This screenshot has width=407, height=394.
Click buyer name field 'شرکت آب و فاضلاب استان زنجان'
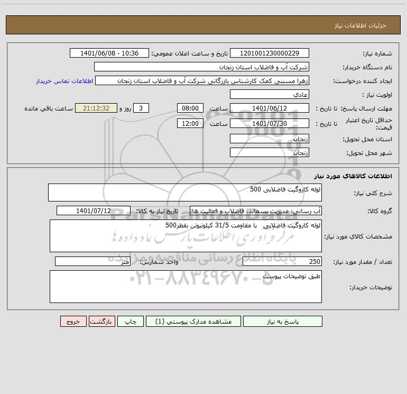point(201,67)
